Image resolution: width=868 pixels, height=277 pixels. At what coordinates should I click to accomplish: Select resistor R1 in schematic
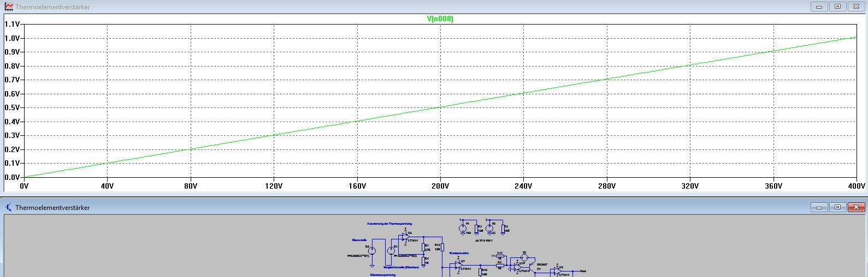[423, 247]
